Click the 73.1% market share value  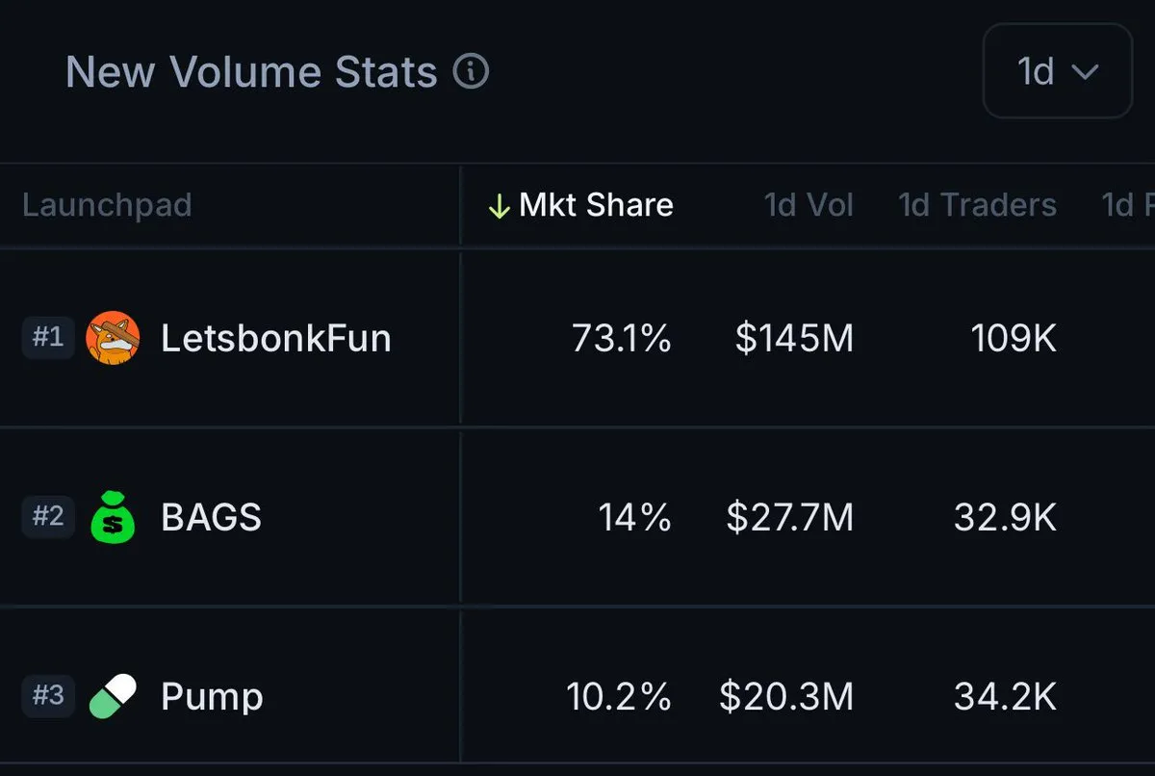pyautogui.click(x=621, y=338)
